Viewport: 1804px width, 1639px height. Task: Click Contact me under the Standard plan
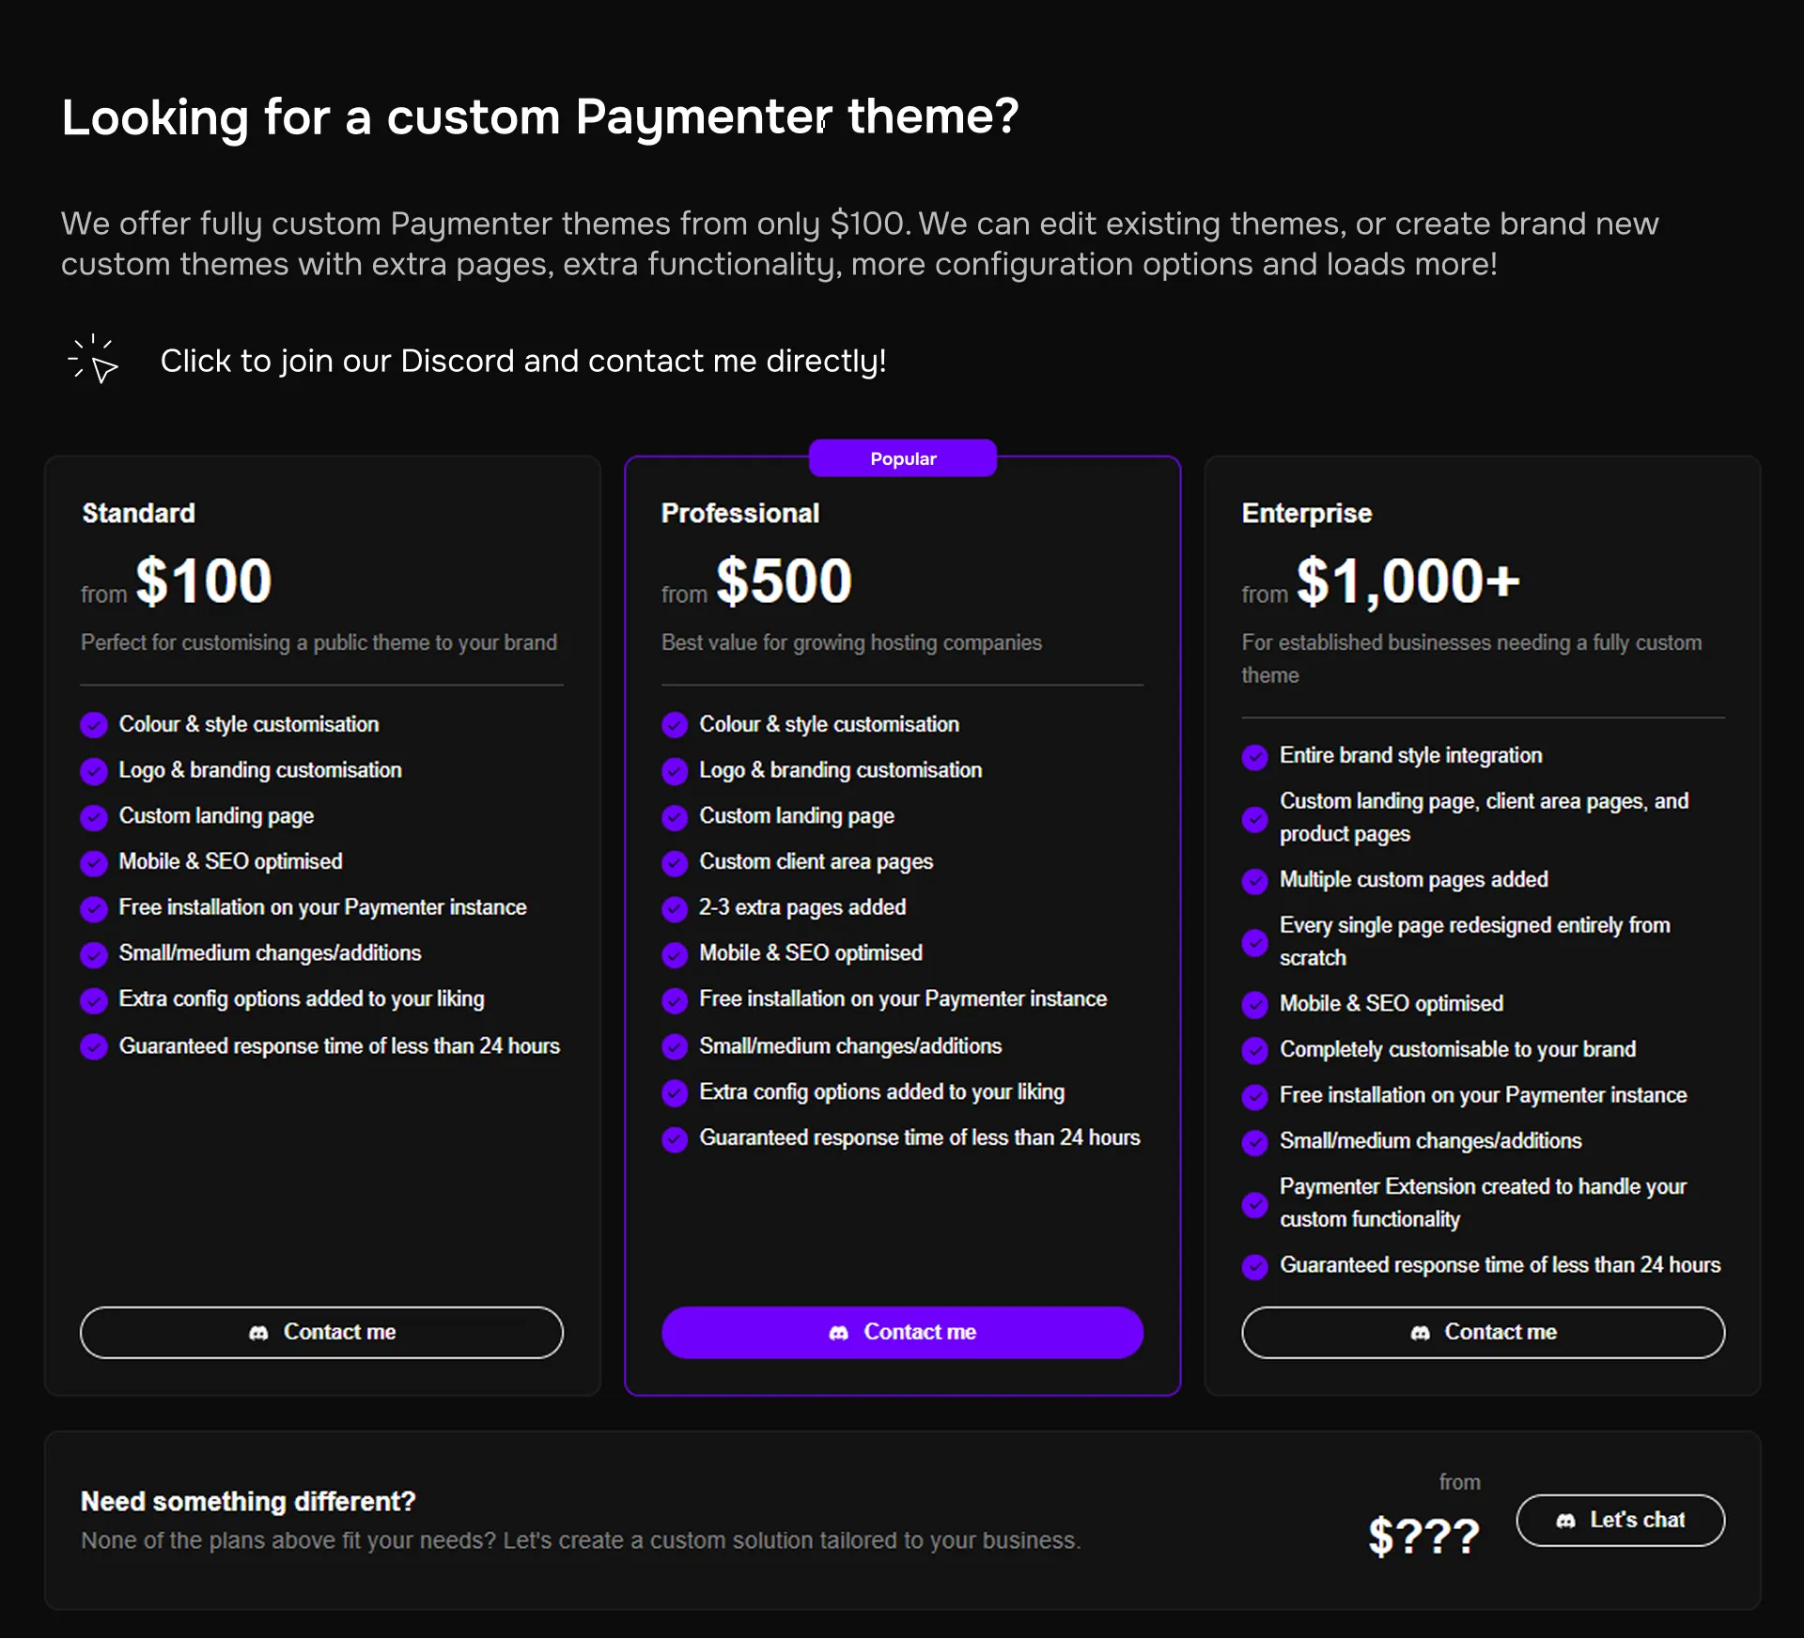pos(322,1332)
